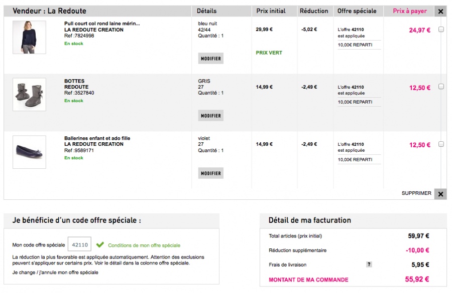The width and height of the screenshot is (452, 293).
Task: Click the price 24,97 € to pay
Action: tap(420, 30)
